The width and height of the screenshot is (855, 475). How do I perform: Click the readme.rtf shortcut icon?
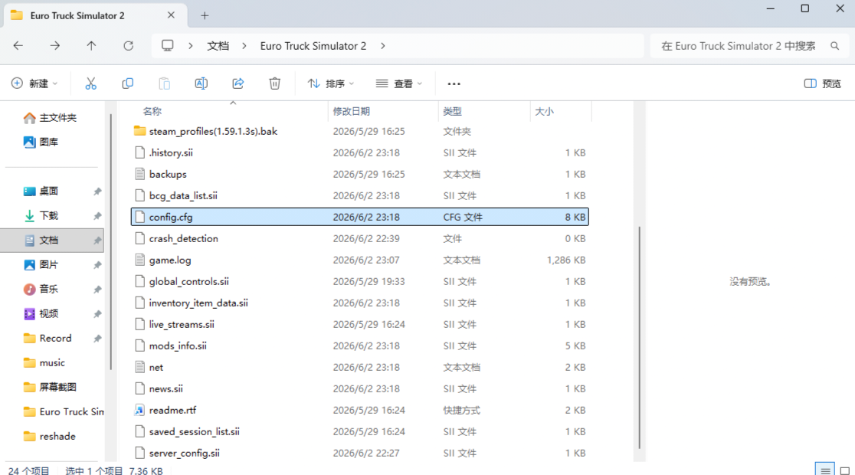(x=140, y=410)
